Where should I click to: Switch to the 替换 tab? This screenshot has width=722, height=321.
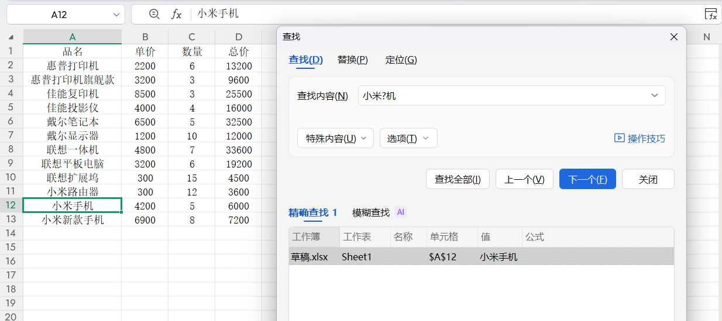[x=352, y=60]
